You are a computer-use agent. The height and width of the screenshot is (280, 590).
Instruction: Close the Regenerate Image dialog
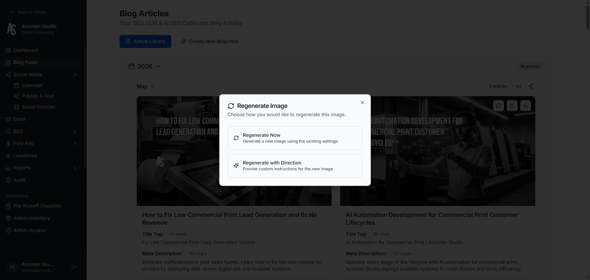click(362, 103)
